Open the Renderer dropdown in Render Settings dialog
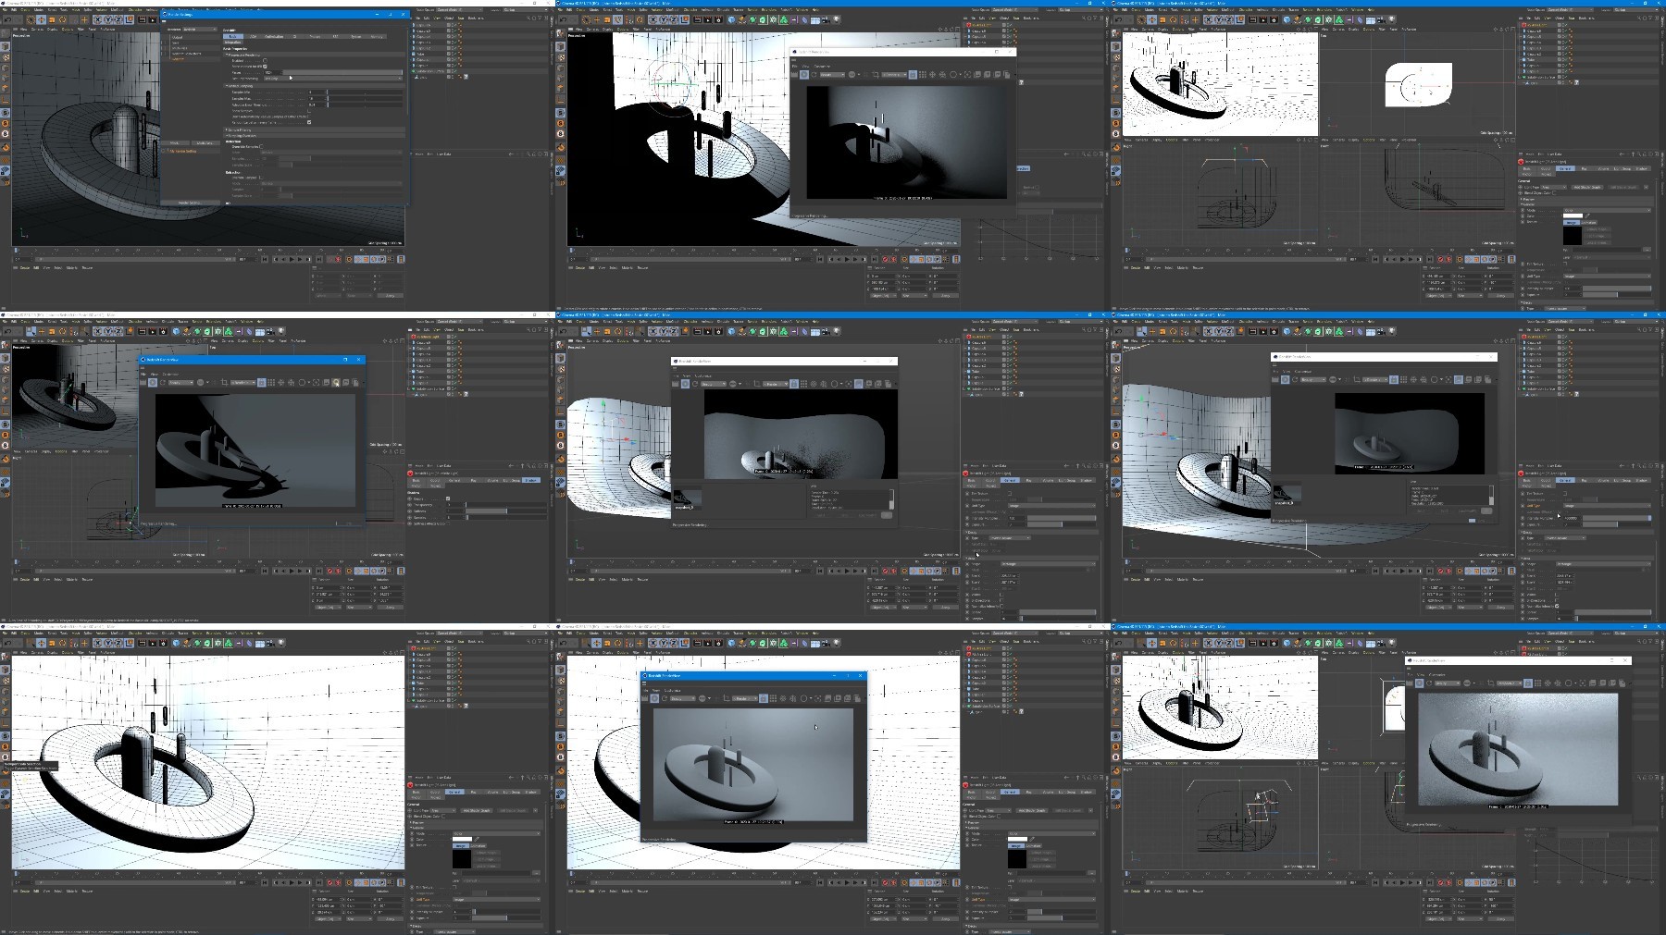This screenshot has width=1666, height=935. click(200, 30)
